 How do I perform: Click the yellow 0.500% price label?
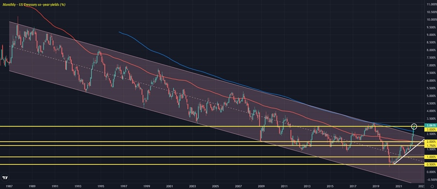(x=431, y=164)
